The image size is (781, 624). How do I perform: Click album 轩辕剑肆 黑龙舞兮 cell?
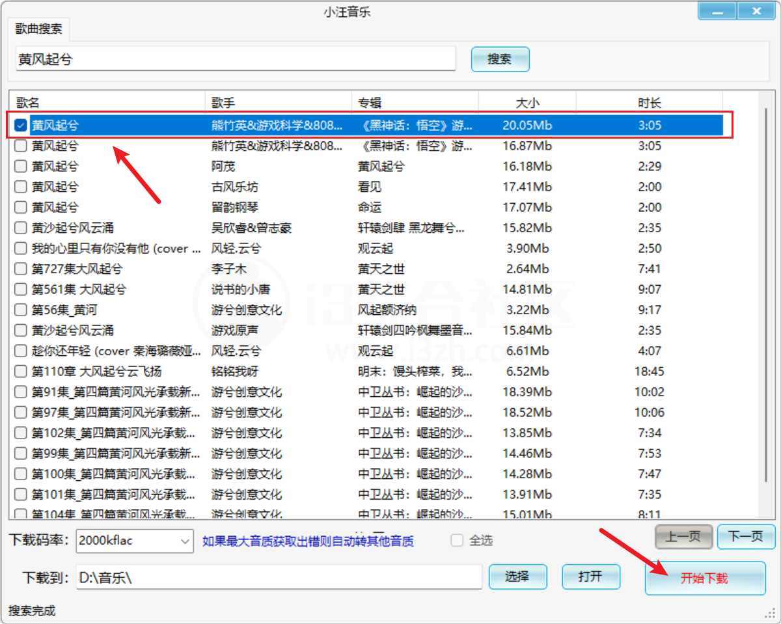411,228
